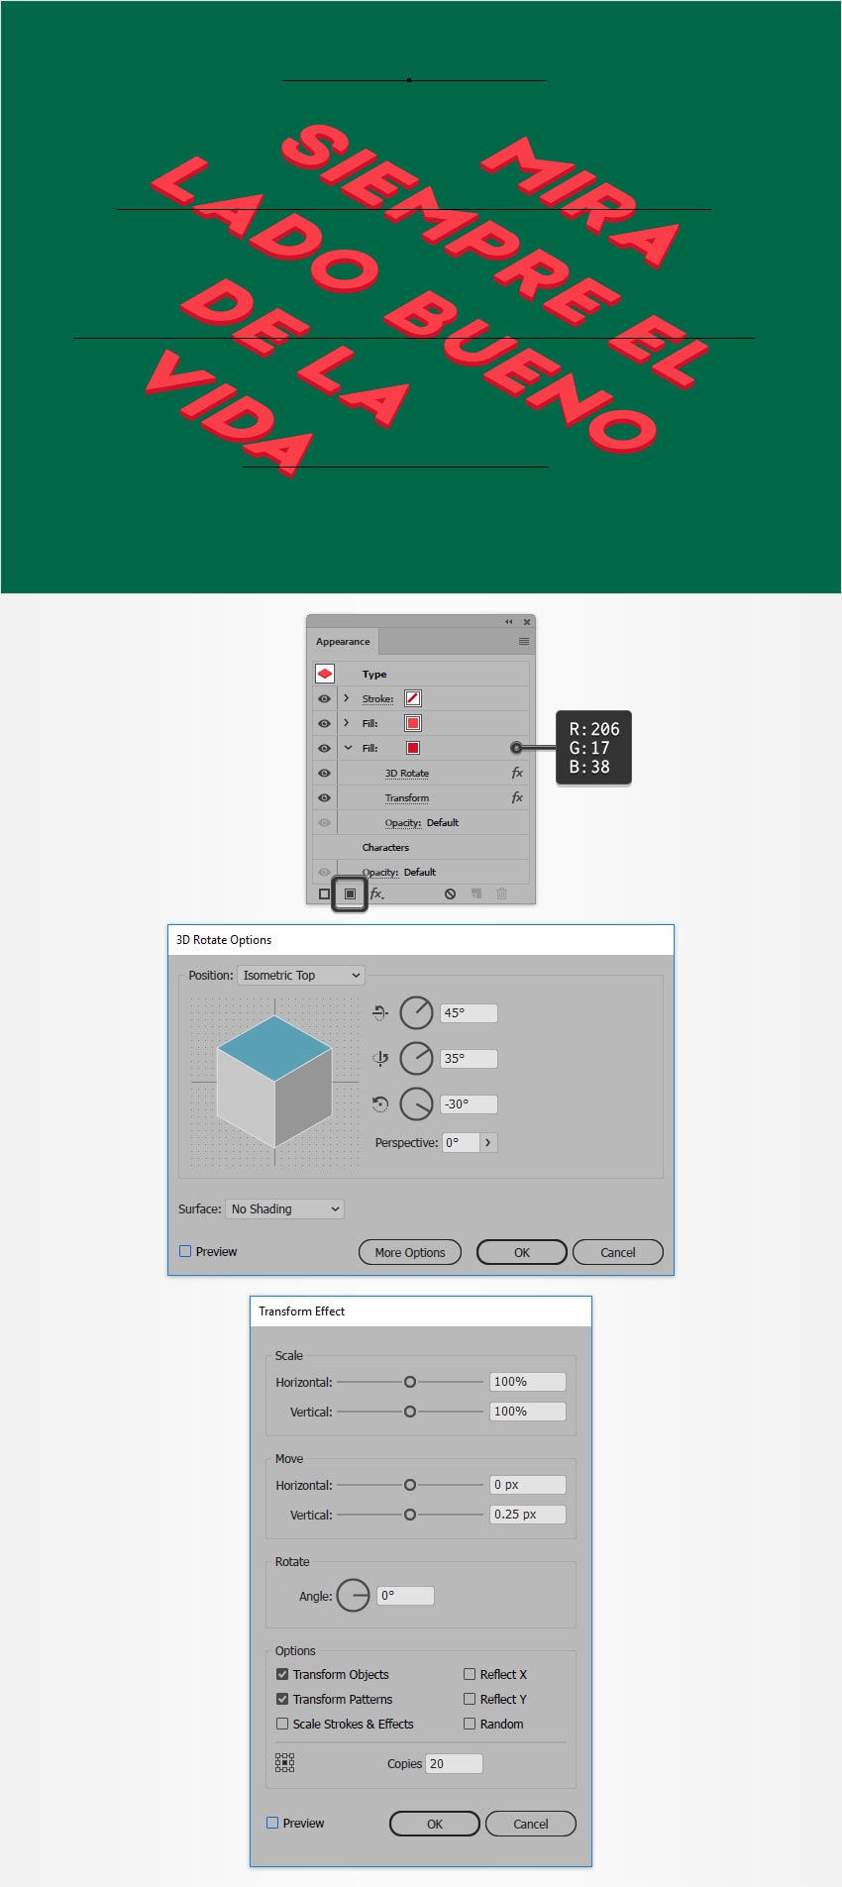Click the Copies field showing 20
842x1887 pixels.
(454, 1763)
